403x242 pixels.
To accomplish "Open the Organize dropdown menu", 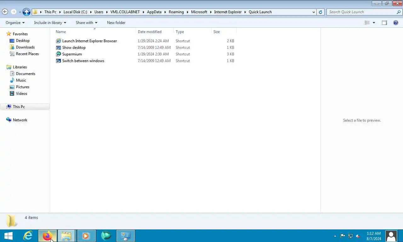I will coord(15,23).
